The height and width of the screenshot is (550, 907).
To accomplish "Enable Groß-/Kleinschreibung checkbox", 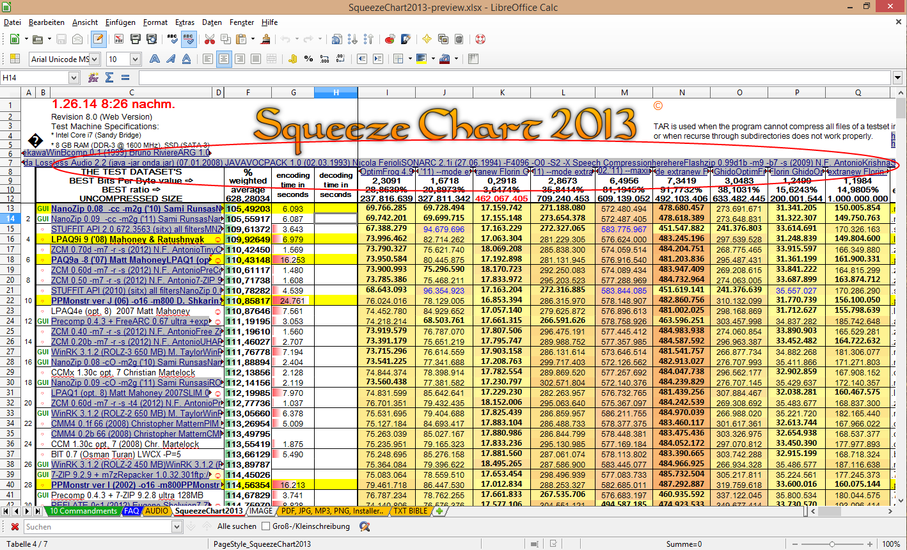I will tap(265, 526).
